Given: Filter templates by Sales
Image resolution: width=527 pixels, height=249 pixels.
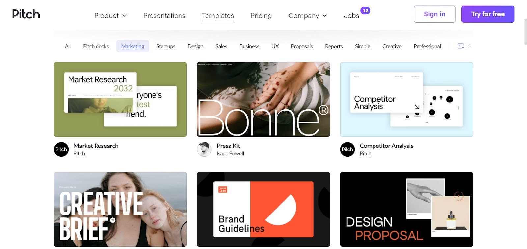Looking at the screenshot, I should pos(221,46).
